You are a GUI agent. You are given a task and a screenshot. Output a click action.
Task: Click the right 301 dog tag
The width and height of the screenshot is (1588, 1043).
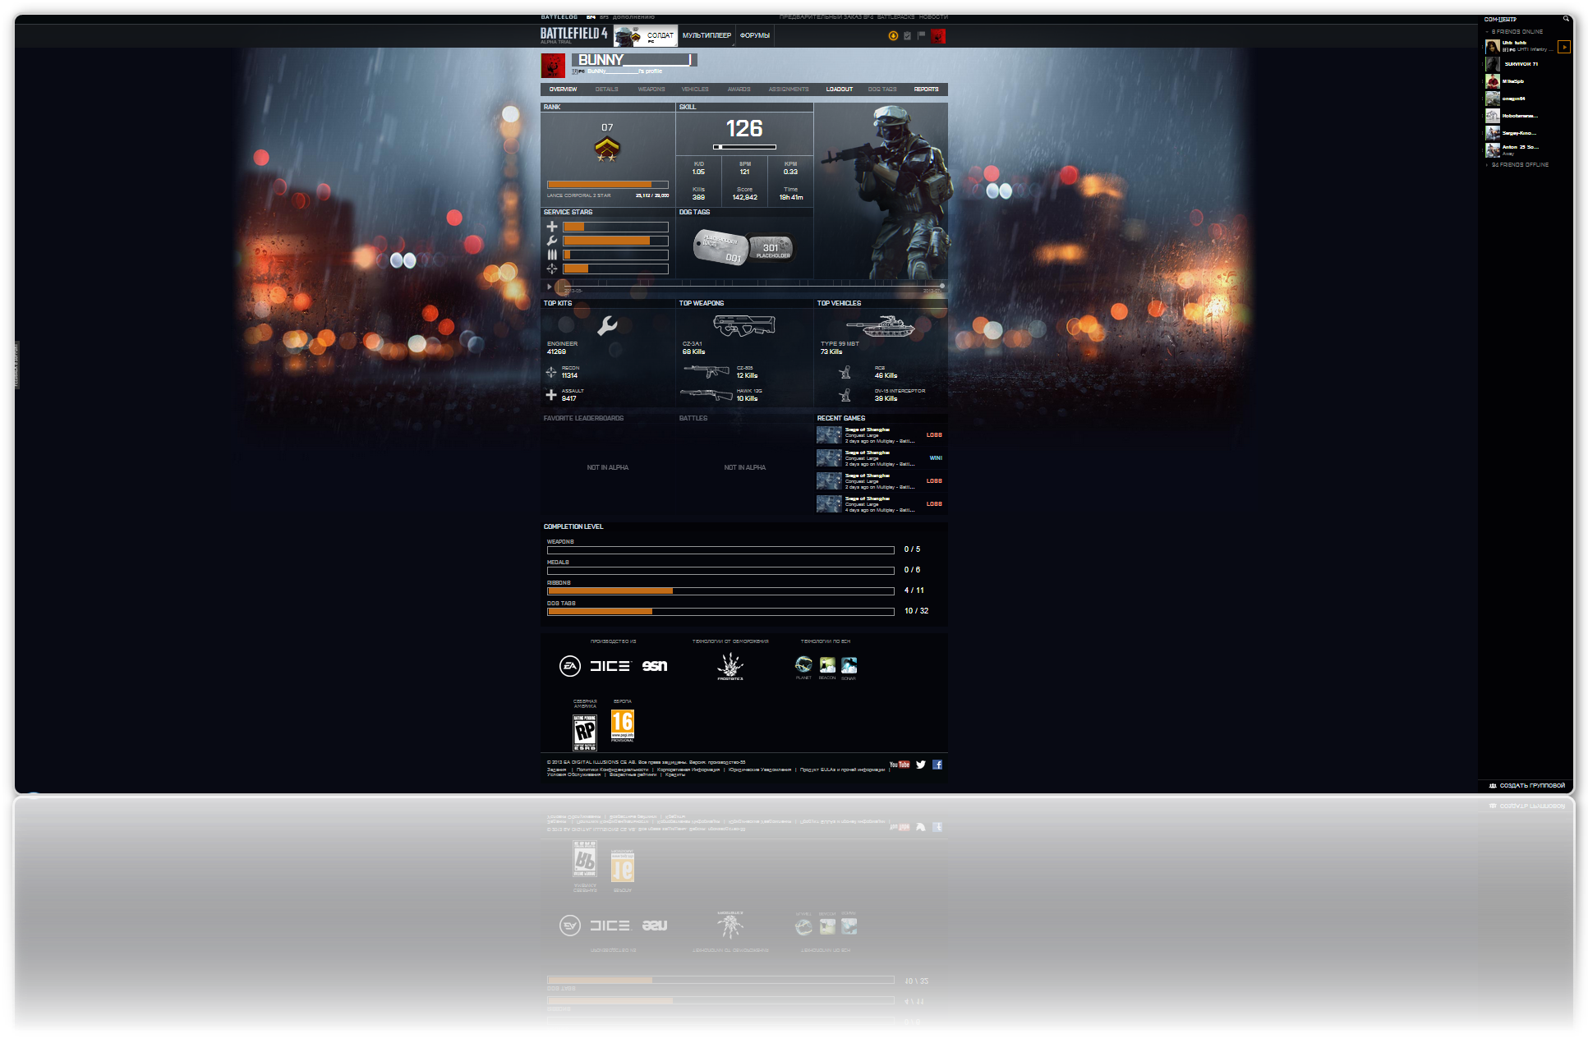click(x=771, y=248)
